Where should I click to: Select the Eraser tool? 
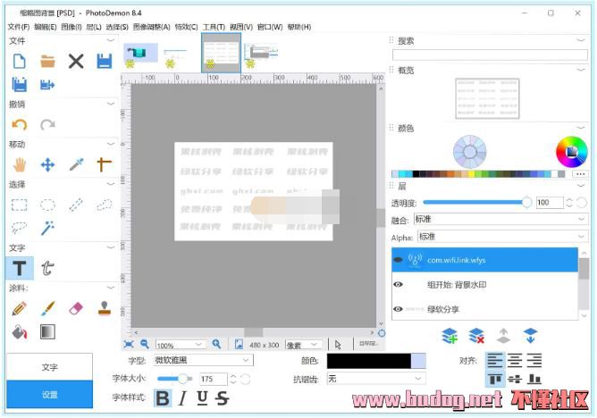pyautogui.click(x=76, y=308)
